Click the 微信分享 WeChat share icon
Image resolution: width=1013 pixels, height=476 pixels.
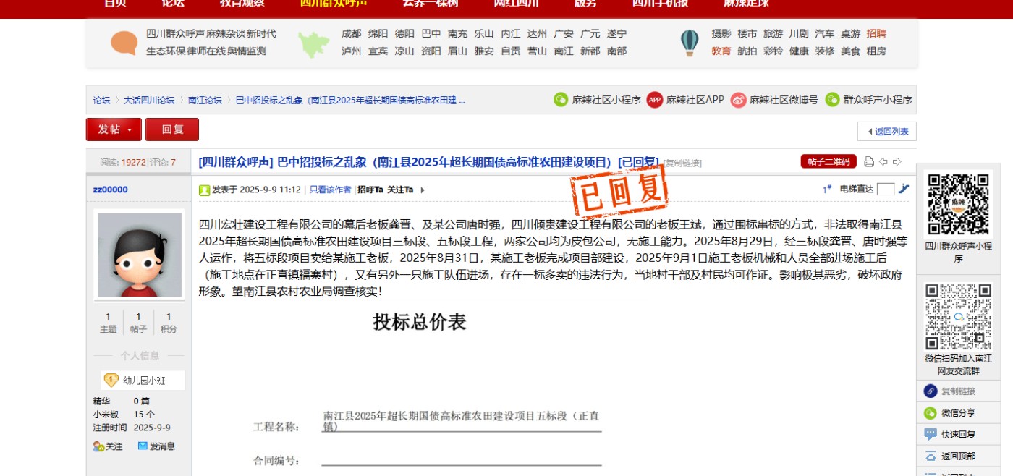pyautogui.click(x=931, y=413)
